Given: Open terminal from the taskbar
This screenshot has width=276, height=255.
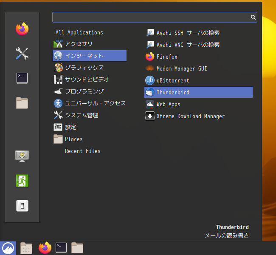Looking at the screenshot, I should point(61,248).
